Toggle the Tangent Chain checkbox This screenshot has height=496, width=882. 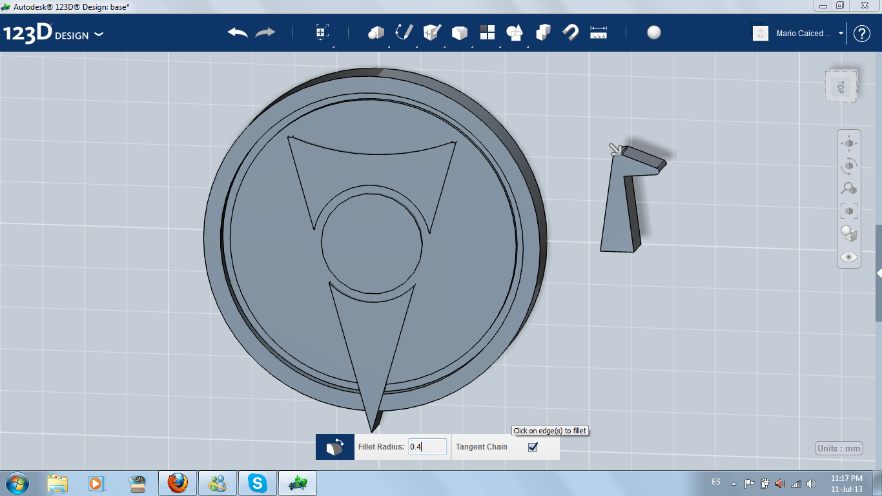[x=533, y=447]
